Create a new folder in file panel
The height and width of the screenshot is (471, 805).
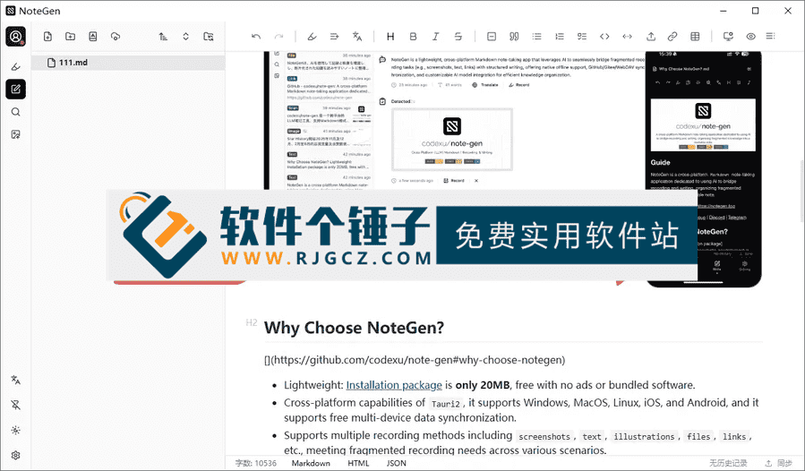click(71, 37)
